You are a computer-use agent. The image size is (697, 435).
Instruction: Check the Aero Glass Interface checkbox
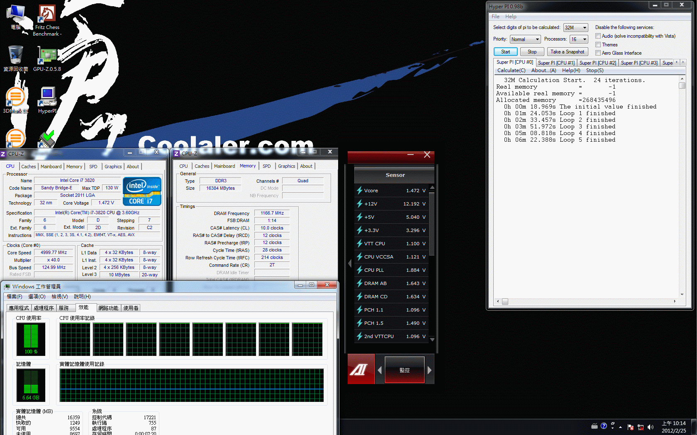[x=598, y=53]
